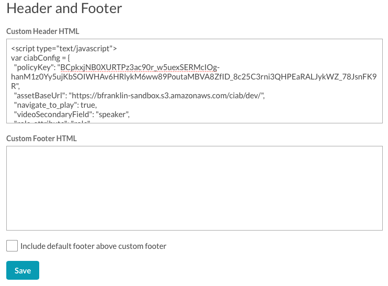The height and width of the screenshot is (286, 388).
Task: Place cursor on the var ciabConfig line
Action: (41, 58)
